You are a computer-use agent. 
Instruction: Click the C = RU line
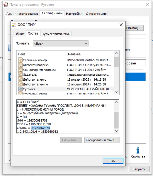point(22,117)
